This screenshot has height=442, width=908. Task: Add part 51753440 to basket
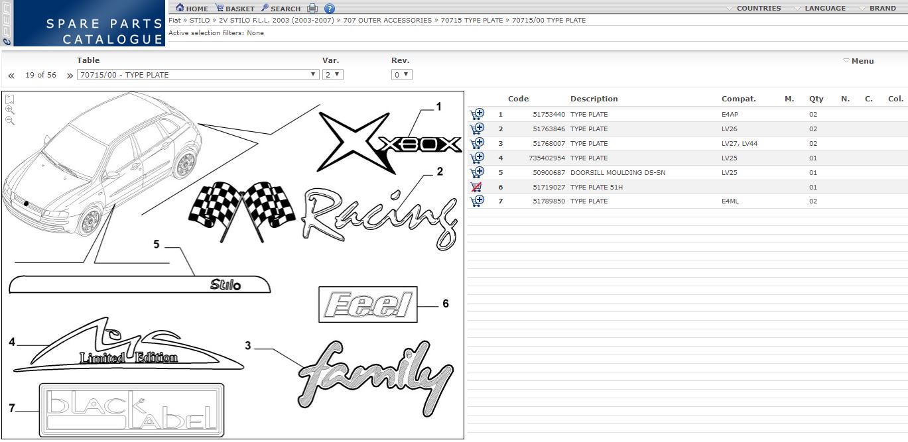(477, 114)
